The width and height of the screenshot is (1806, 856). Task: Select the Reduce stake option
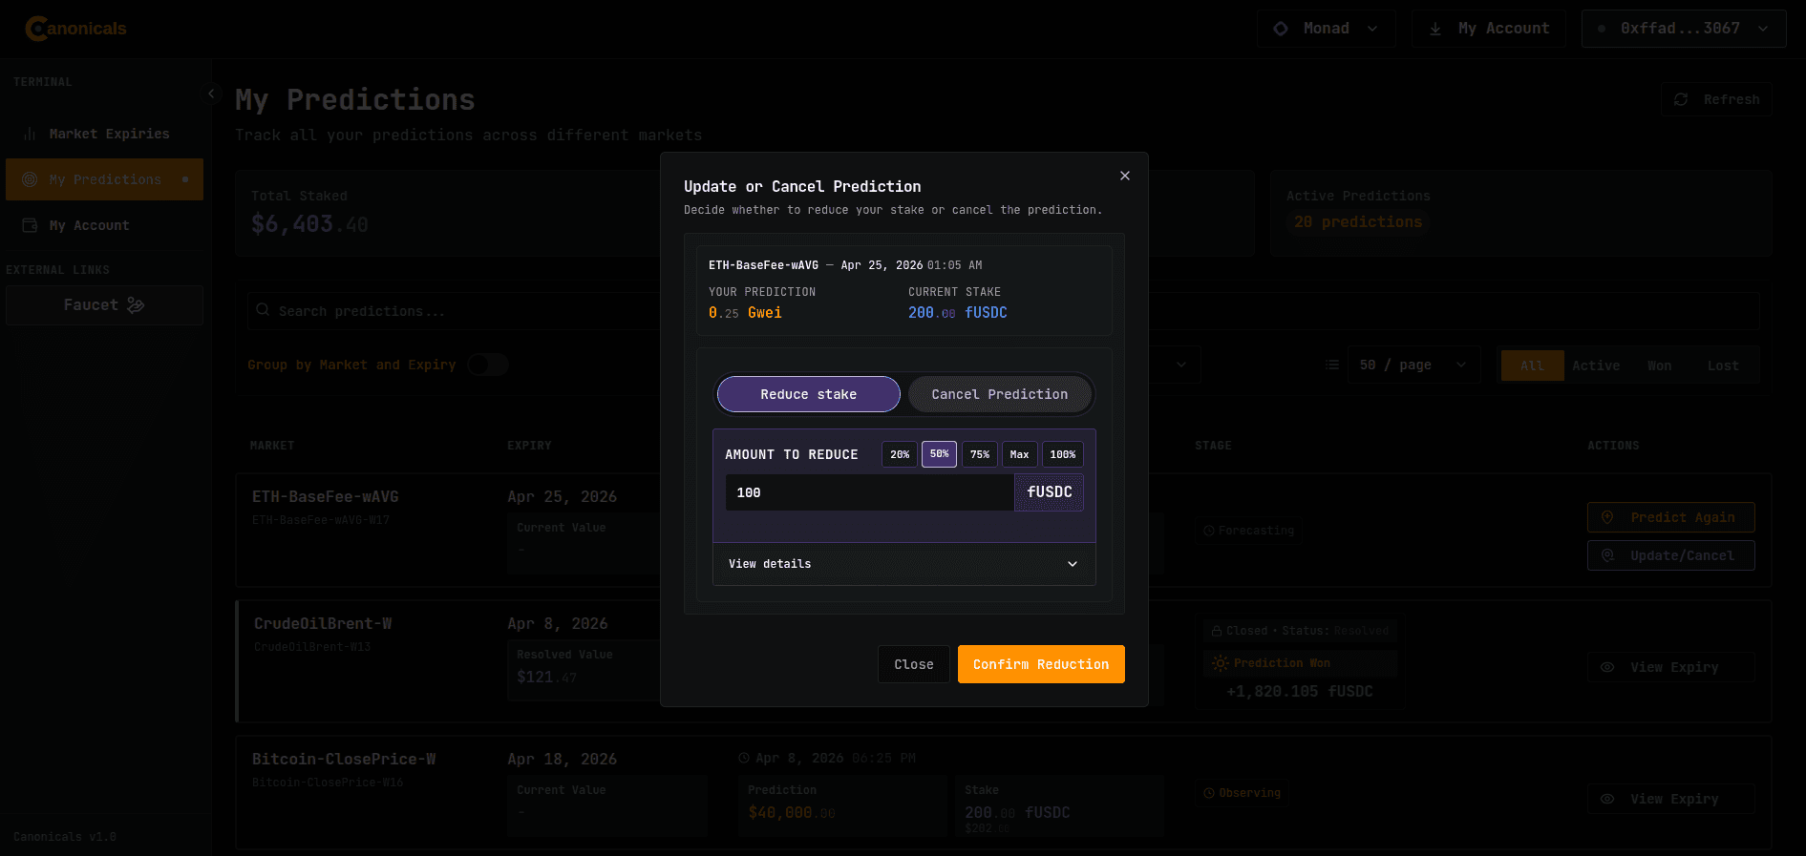(809, 394)
